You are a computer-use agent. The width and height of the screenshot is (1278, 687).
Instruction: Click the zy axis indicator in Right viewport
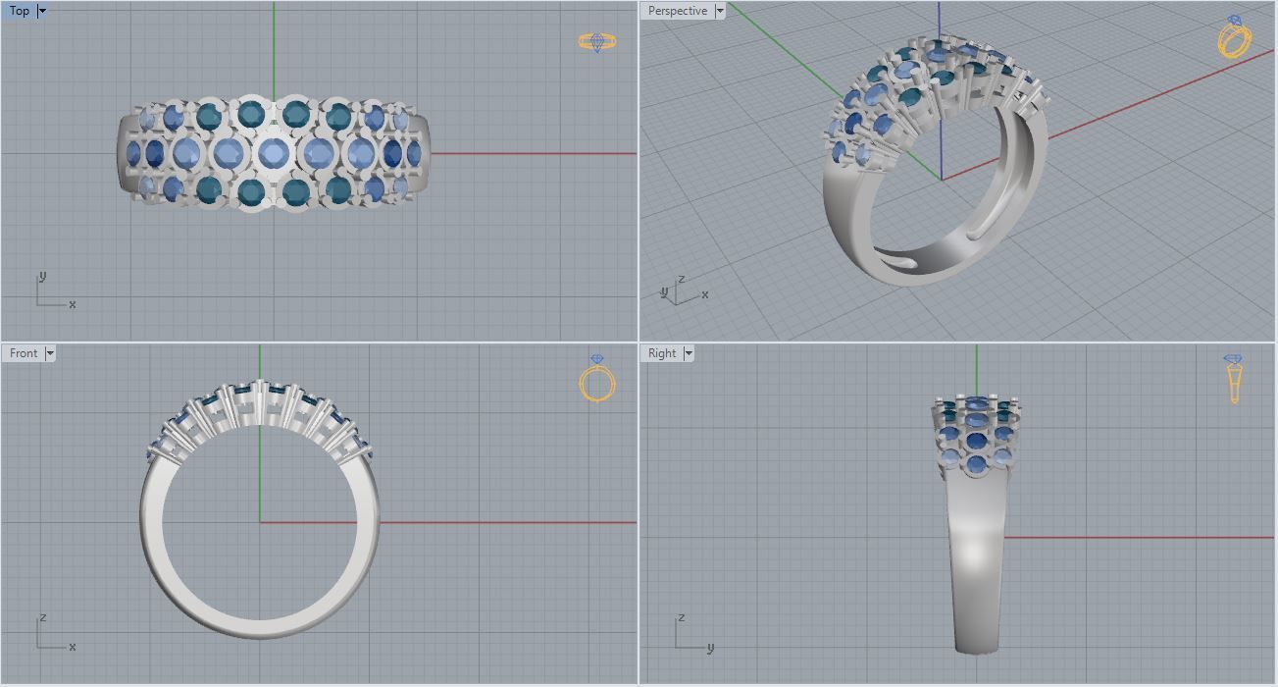694,633
